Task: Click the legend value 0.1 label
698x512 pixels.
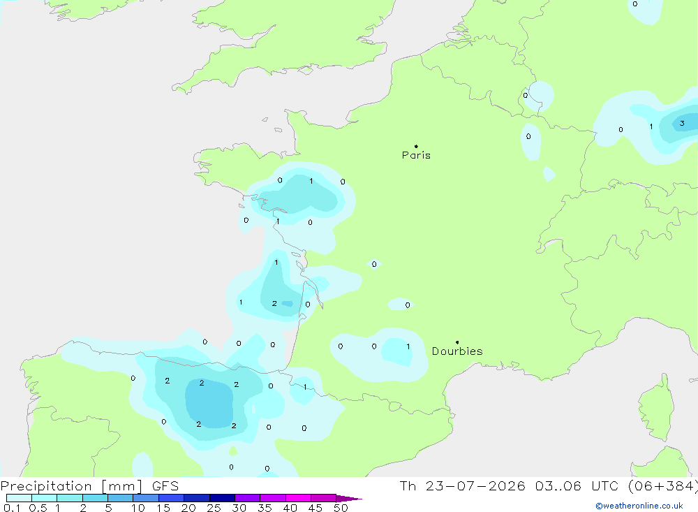Action: click(12, 508)
